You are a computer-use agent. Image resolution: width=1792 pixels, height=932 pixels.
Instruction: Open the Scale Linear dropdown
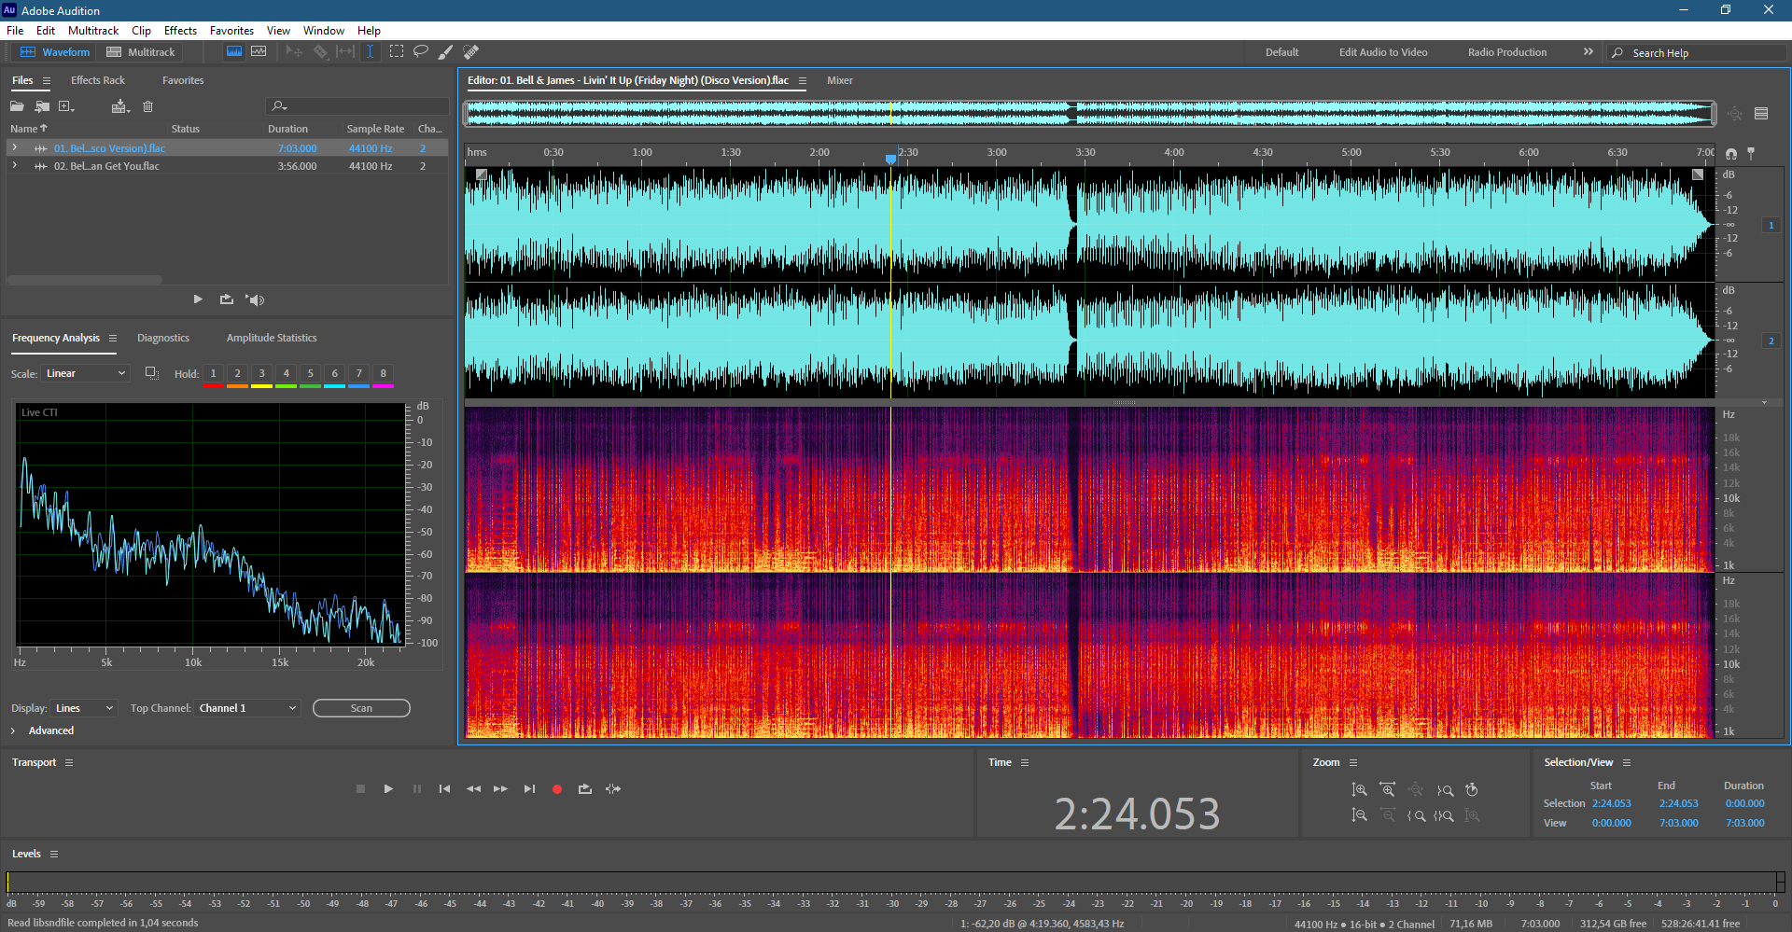pos(85,373)
